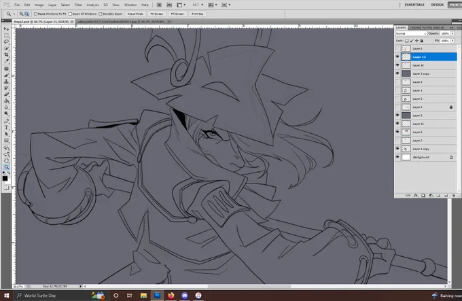This screenshot has width=462, height=301.
Task: Select the Horizontal Type tool
Action: pos(6,128)
